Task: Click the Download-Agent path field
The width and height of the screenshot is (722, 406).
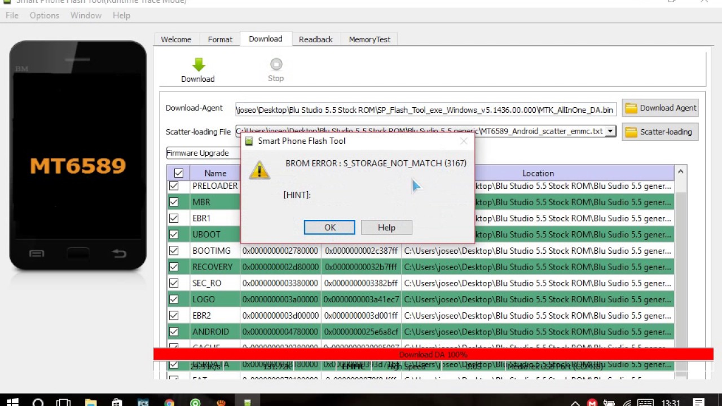Action: [x=426, y=110]
